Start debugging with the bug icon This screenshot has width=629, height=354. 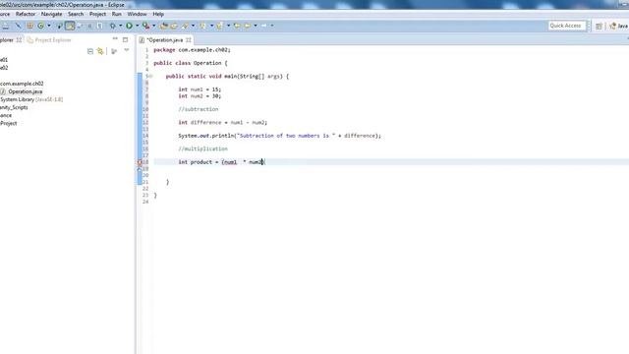point(113,26)
